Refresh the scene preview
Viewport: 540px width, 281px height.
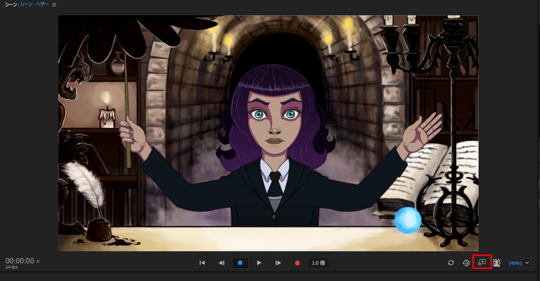(x=451, y=263)
